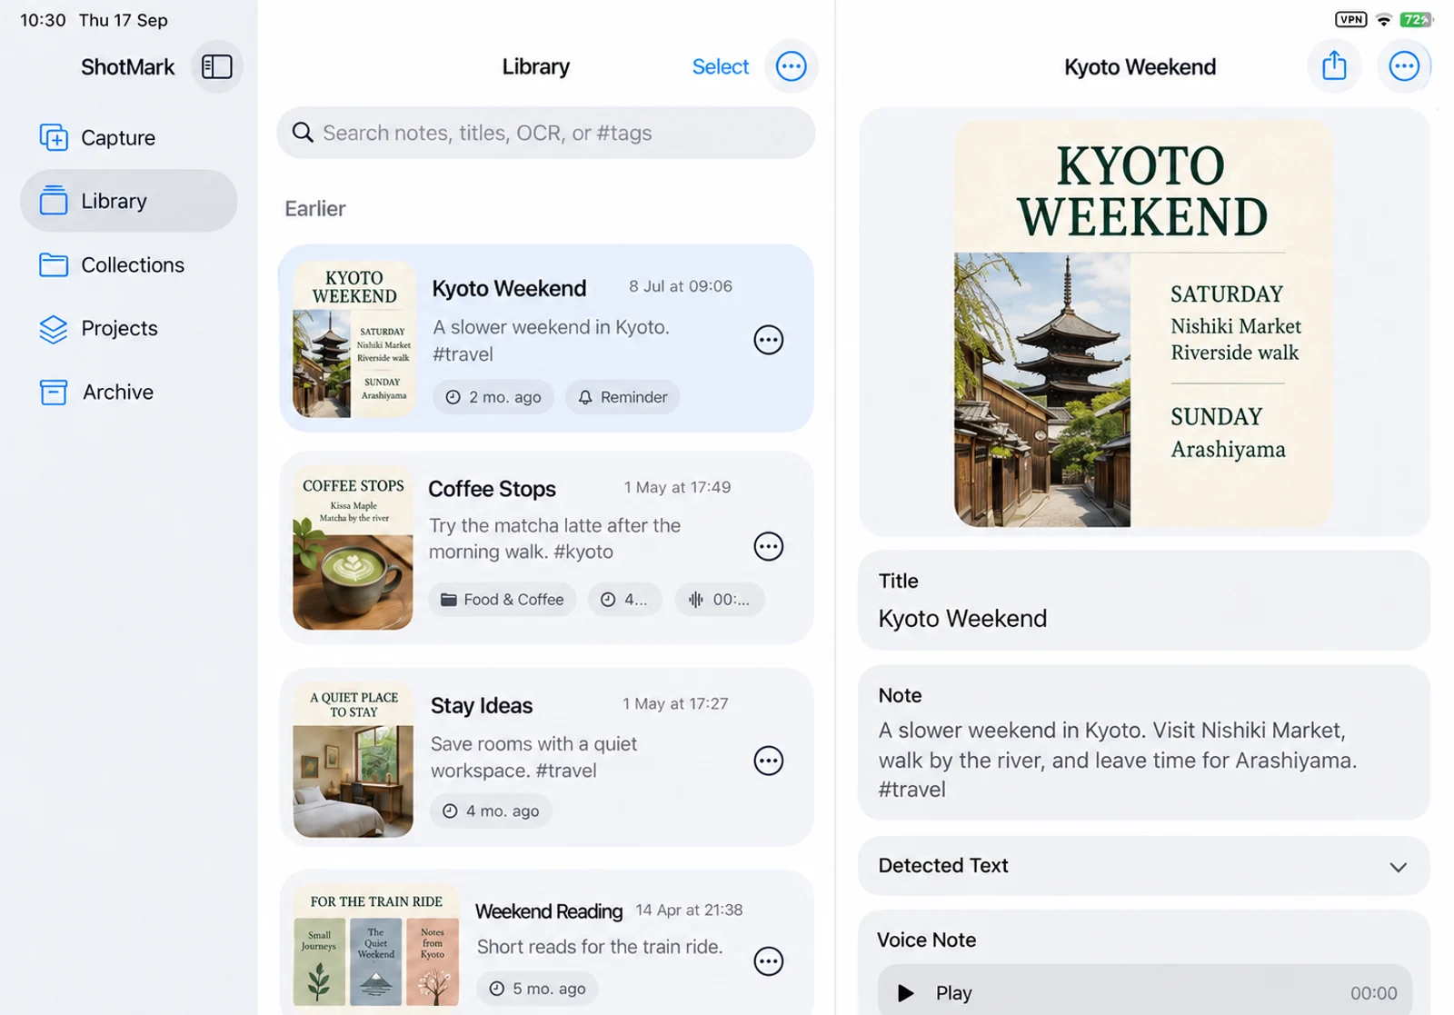Tap the 2 mo. ago chip

493,397
